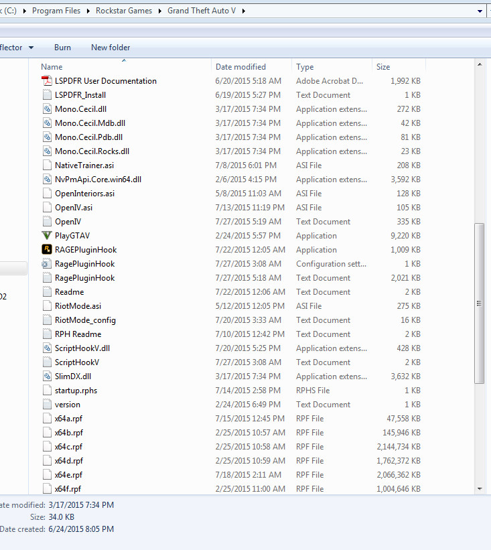This screenshot has height=550, width=491.
Task: Select the x64d.rpf file name
Action: (x=69, y=460)
